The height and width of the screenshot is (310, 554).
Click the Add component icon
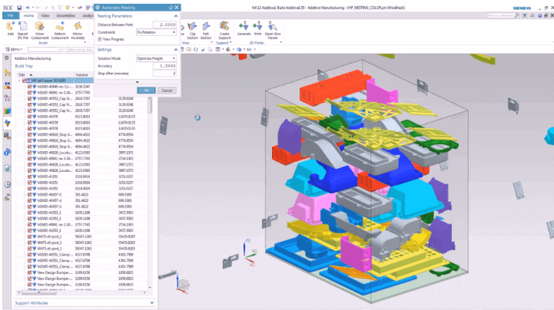(x=10, y=29)
